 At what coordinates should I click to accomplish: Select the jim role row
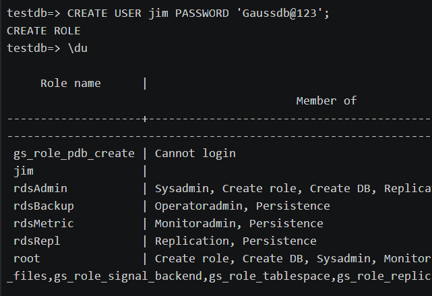pyautogui.click(x=24, y=171)
